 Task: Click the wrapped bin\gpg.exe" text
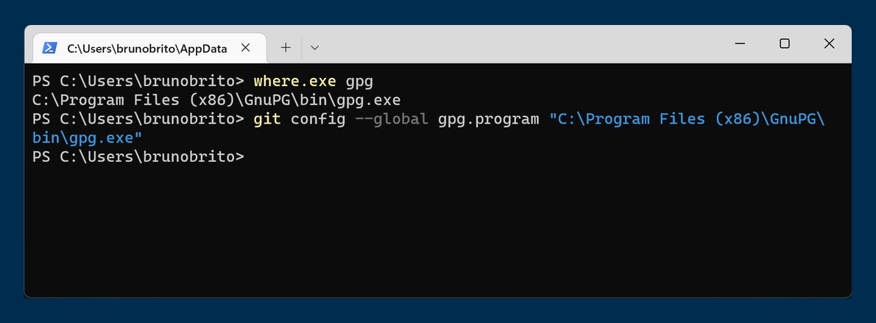pos(88,138)
